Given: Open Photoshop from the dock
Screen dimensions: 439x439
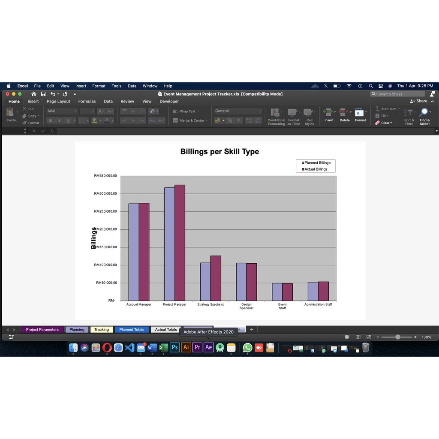Looking at the screenshot, I should point(175,347).
